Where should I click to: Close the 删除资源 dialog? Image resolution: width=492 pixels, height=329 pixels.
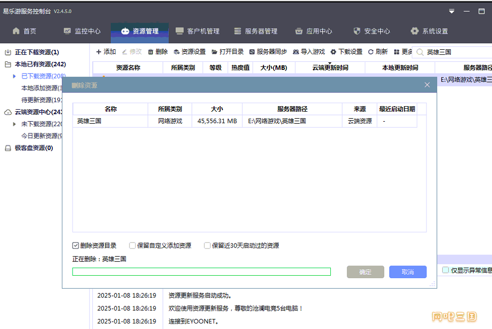(x=427, y=85)
